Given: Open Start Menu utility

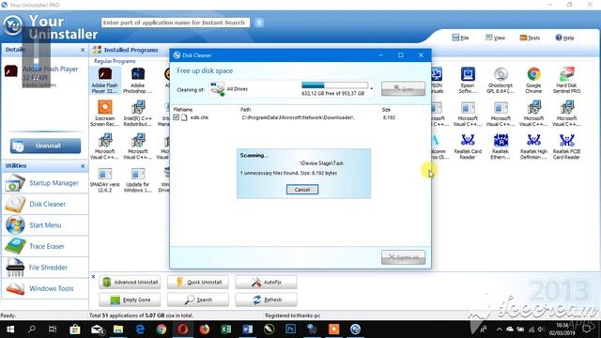Looking at the screenshot, I should pos(45,225).
